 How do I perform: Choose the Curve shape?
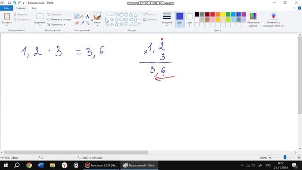coord(112,15)
